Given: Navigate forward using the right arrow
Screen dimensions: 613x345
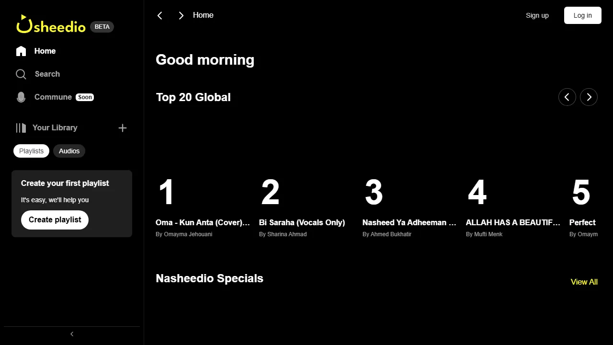Looking at the screenshot, I should tap(181, 15).
